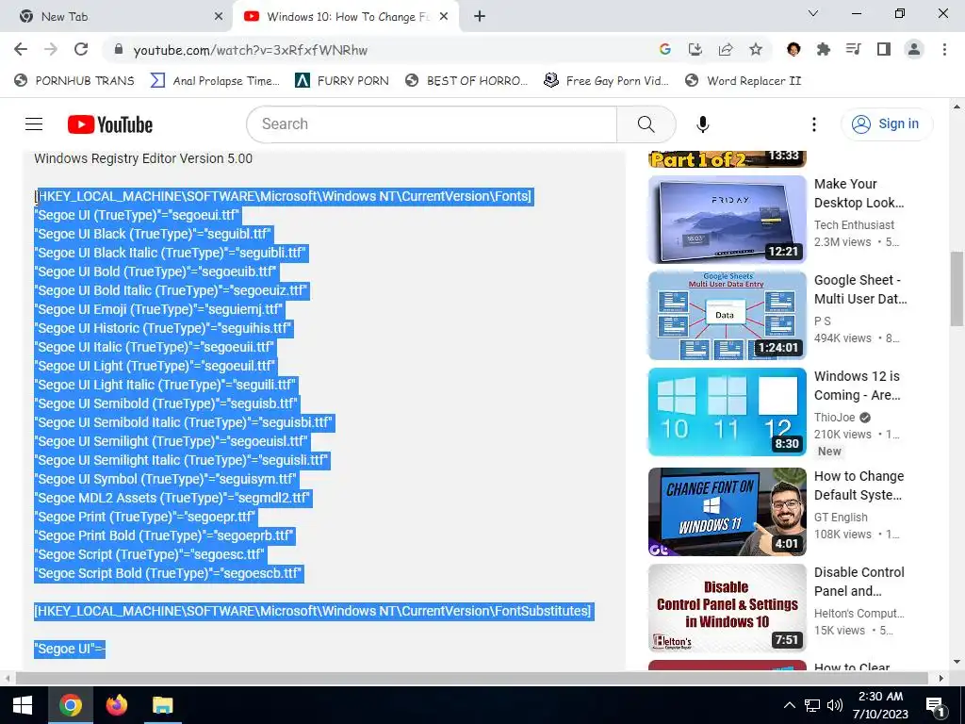The height and width of the screenshot is (724, 965).
Task: Open the tab search chevron
Action: (812, 13)
